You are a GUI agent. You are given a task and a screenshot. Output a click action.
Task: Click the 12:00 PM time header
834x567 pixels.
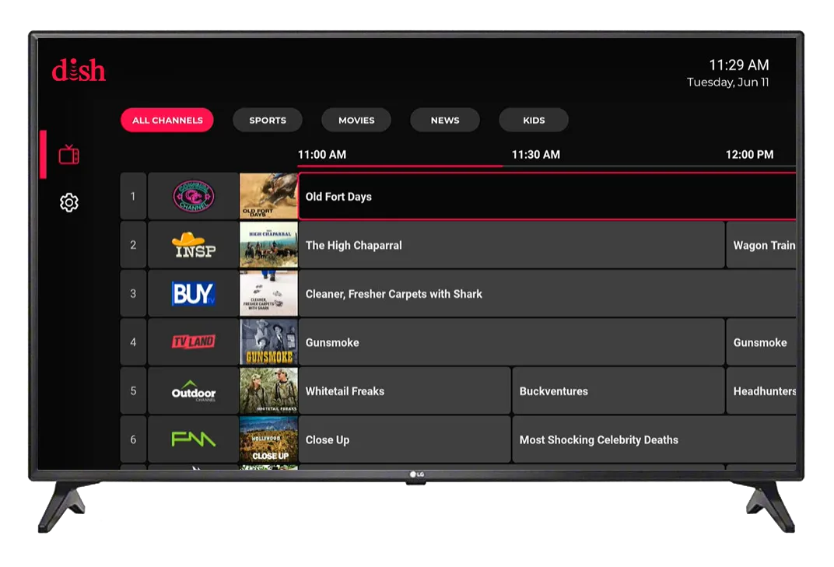tap(749, 155)
